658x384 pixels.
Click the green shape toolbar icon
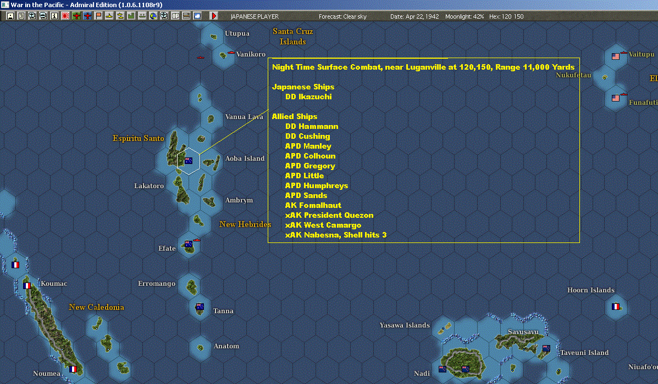tap(131, 16)
